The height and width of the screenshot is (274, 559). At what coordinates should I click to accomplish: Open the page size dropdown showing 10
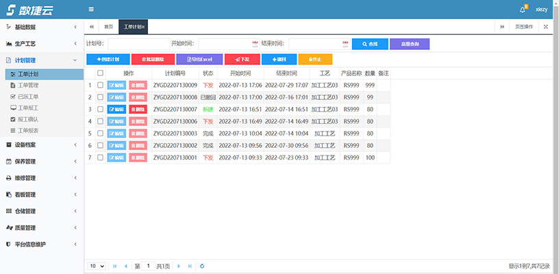97,266
